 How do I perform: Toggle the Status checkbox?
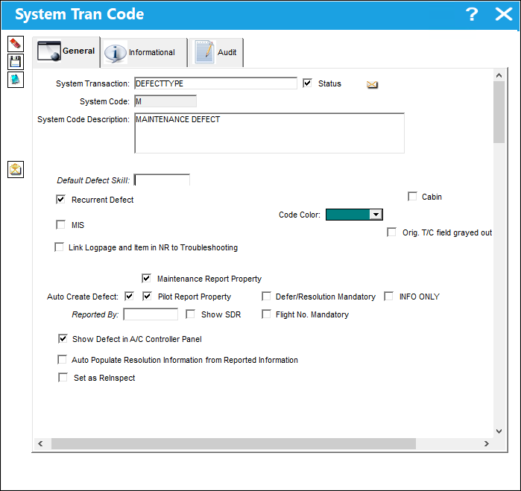tap(307, 83)
